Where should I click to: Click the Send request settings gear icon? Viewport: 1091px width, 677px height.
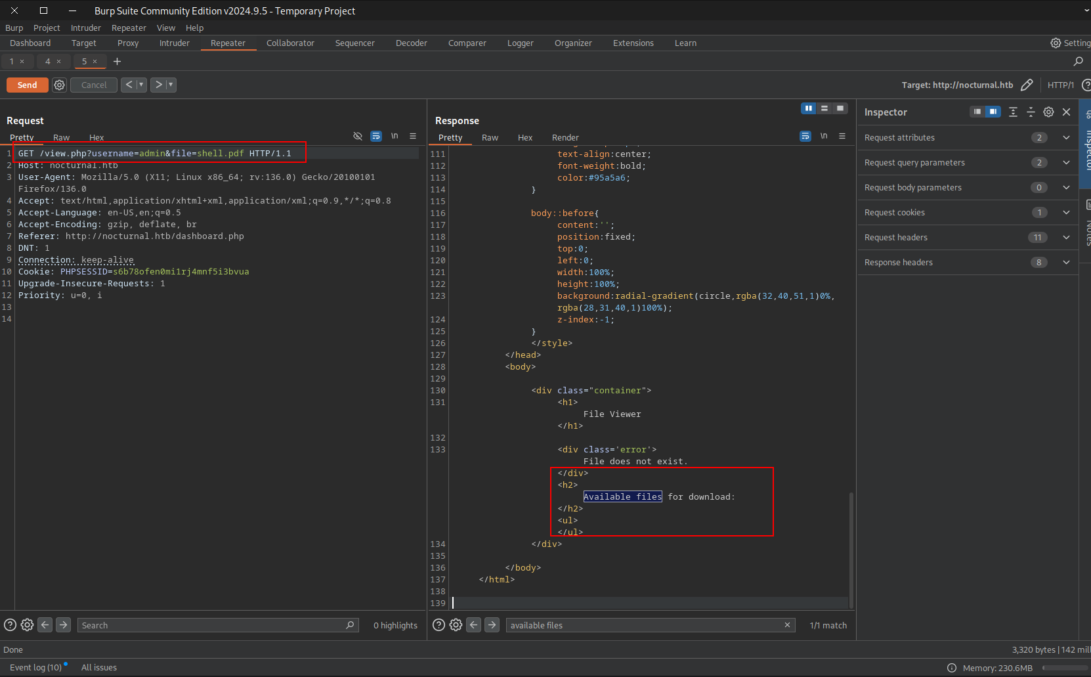(x=59, y=85)
